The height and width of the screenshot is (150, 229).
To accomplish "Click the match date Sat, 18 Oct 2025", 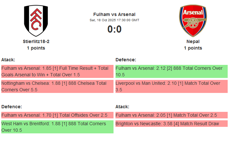I will click(x=114, y=20).
